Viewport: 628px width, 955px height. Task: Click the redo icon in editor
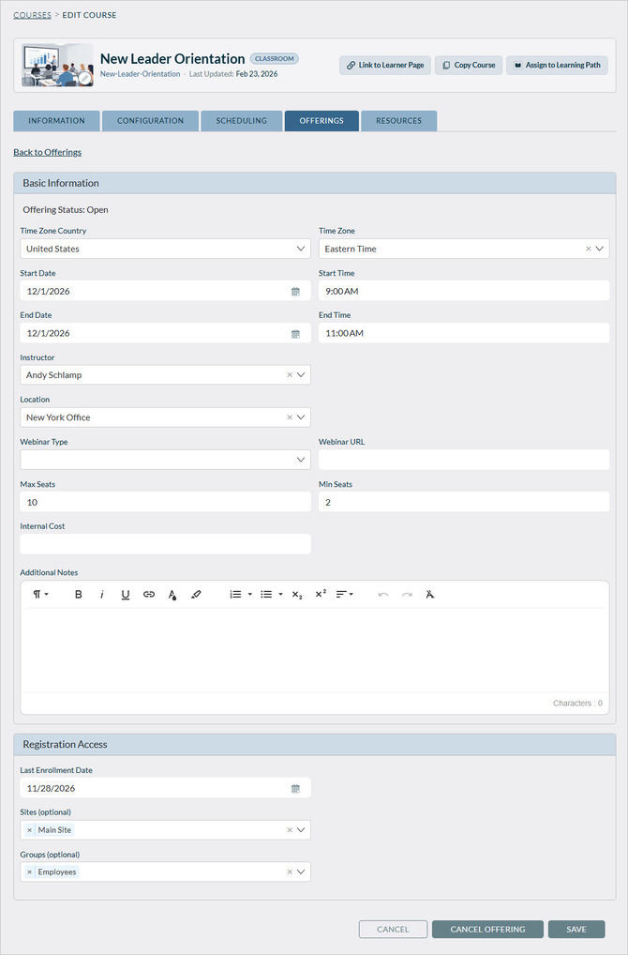pyautogui.click(x=407, y=595)
